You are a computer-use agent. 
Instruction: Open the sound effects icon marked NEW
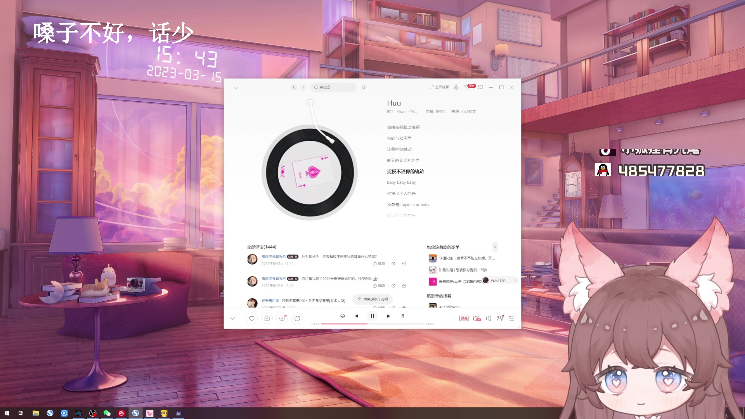477,319
